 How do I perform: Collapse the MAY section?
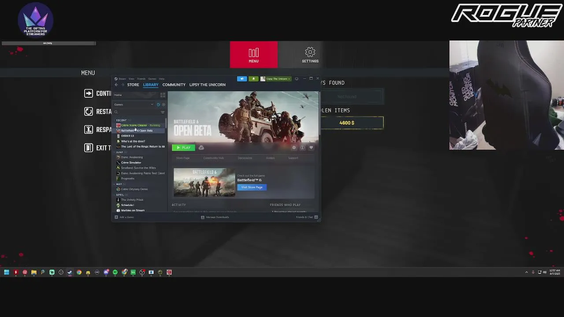[119, 184]
